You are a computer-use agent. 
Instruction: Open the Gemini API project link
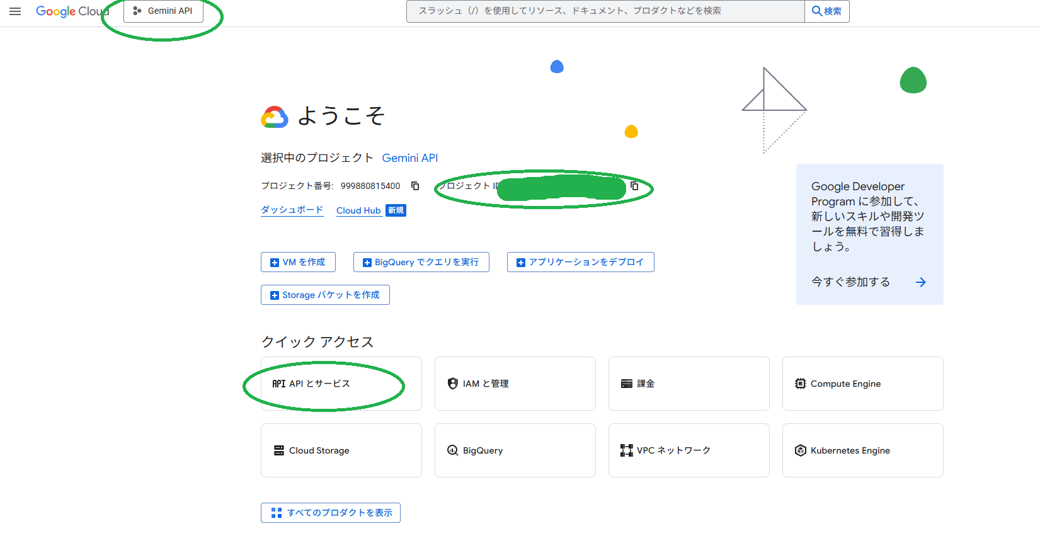[410, 158]
